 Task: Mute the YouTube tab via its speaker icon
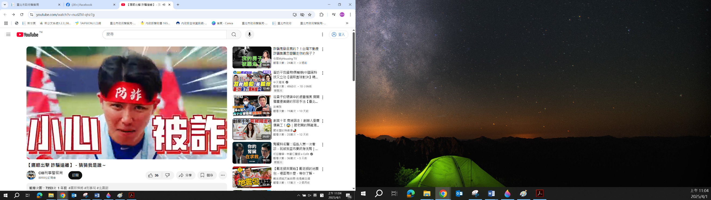click(x=164, y=5)
